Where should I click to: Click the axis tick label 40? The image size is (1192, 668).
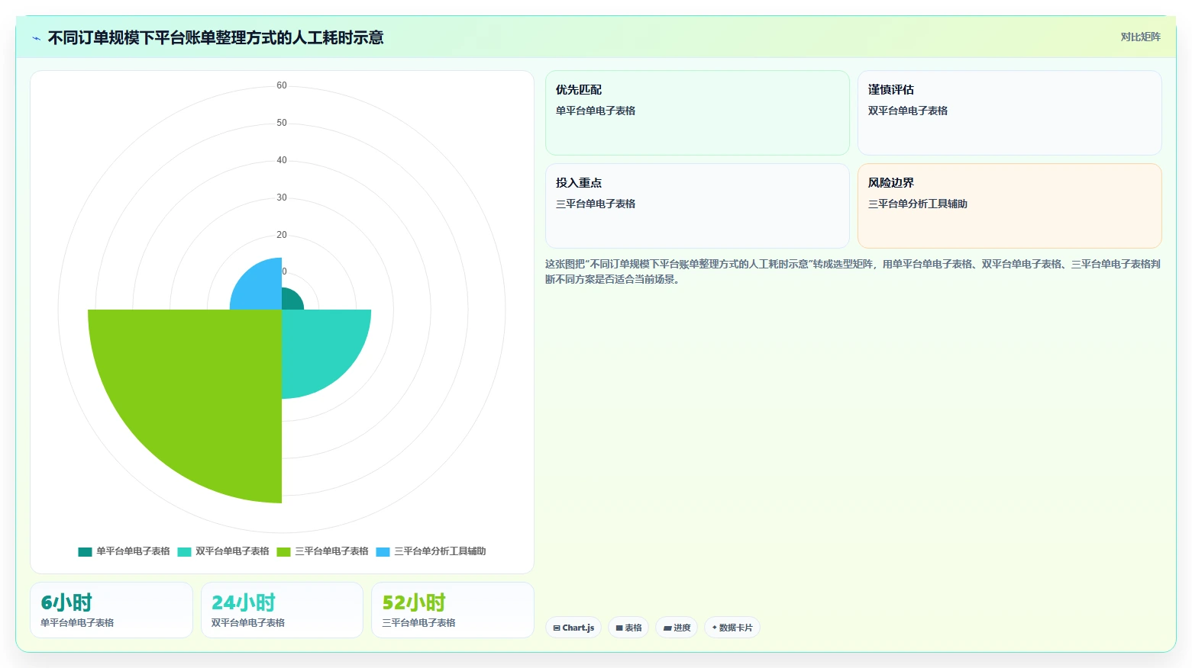click(x=282, y=160)
